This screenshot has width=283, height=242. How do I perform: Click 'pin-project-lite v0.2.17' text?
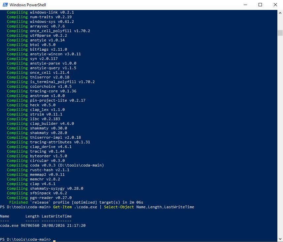58,100
